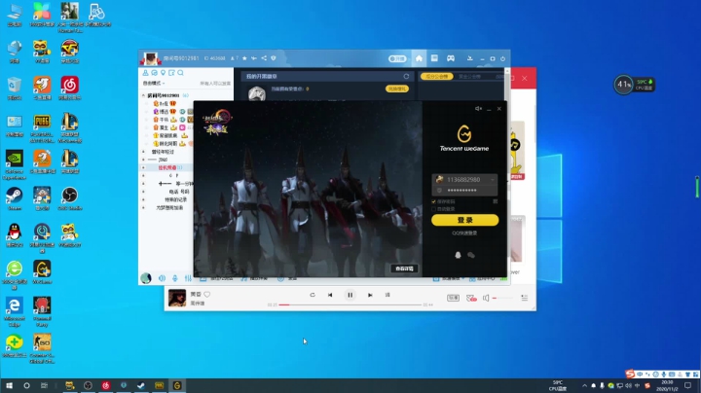Click the refresh icon in the dark YY panel

click(406, 77)
